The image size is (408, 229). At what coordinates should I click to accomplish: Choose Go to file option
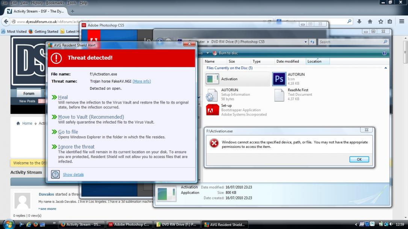tap(68, 132)
